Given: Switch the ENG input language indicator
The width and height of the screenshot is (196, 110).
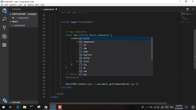Looking at the screenshot, I should coord(171,107).
